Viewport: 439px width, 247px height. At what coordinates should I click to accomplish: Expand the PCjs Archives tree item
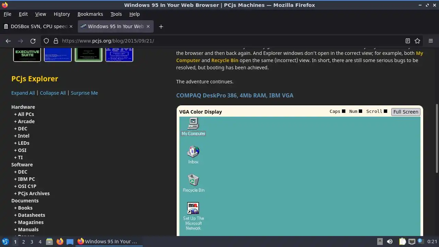click(32, 193)
